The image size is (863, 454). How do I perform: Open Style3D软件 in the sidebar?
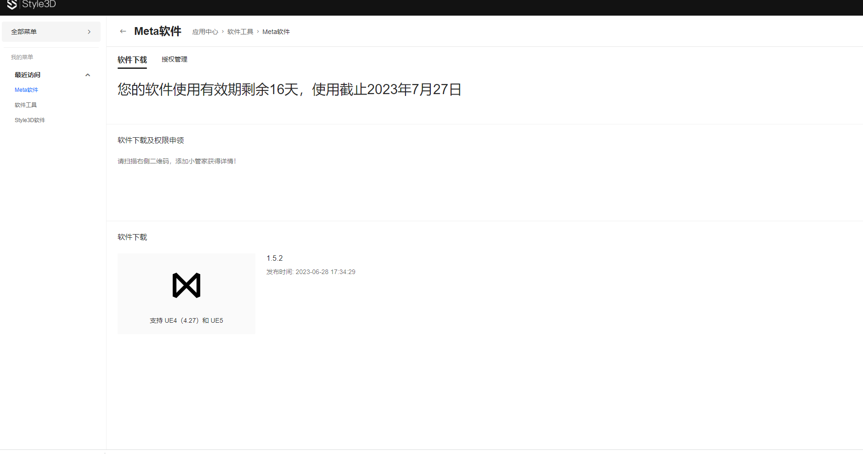pos(30,120)
